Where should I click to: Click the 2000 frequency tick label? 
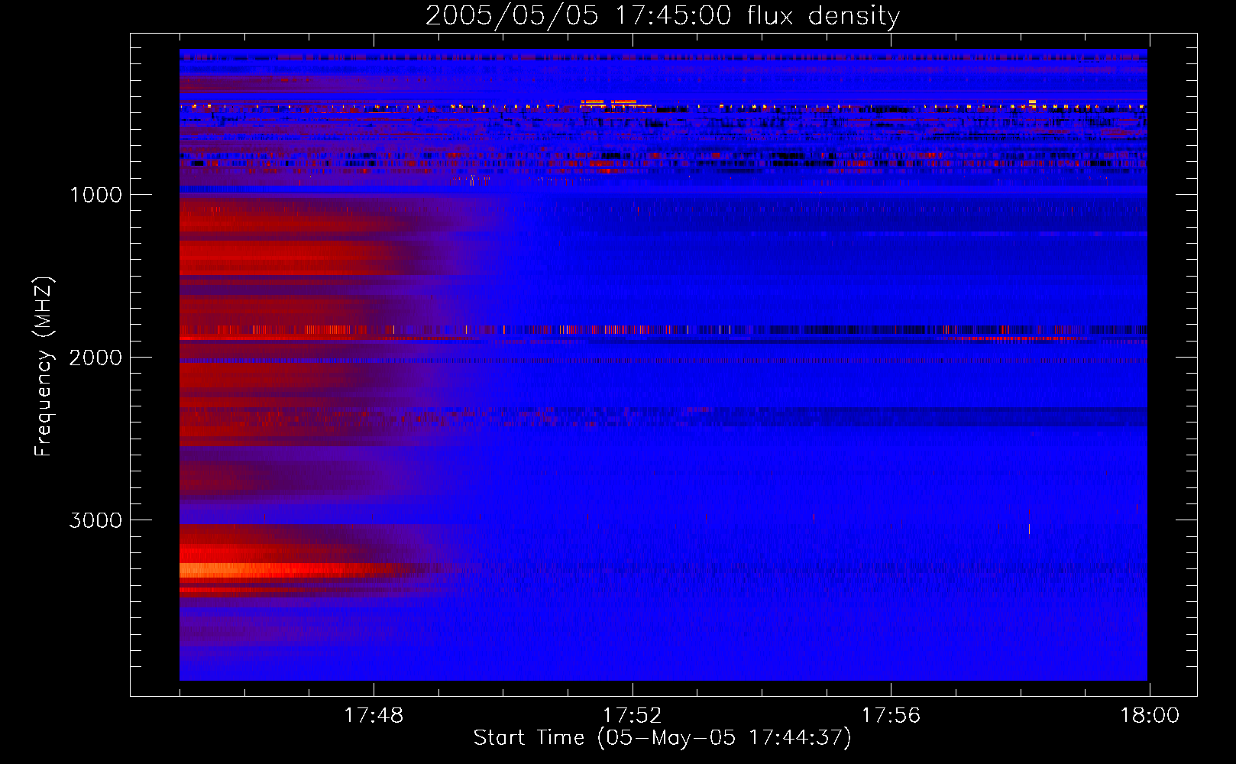click(95, 358)
